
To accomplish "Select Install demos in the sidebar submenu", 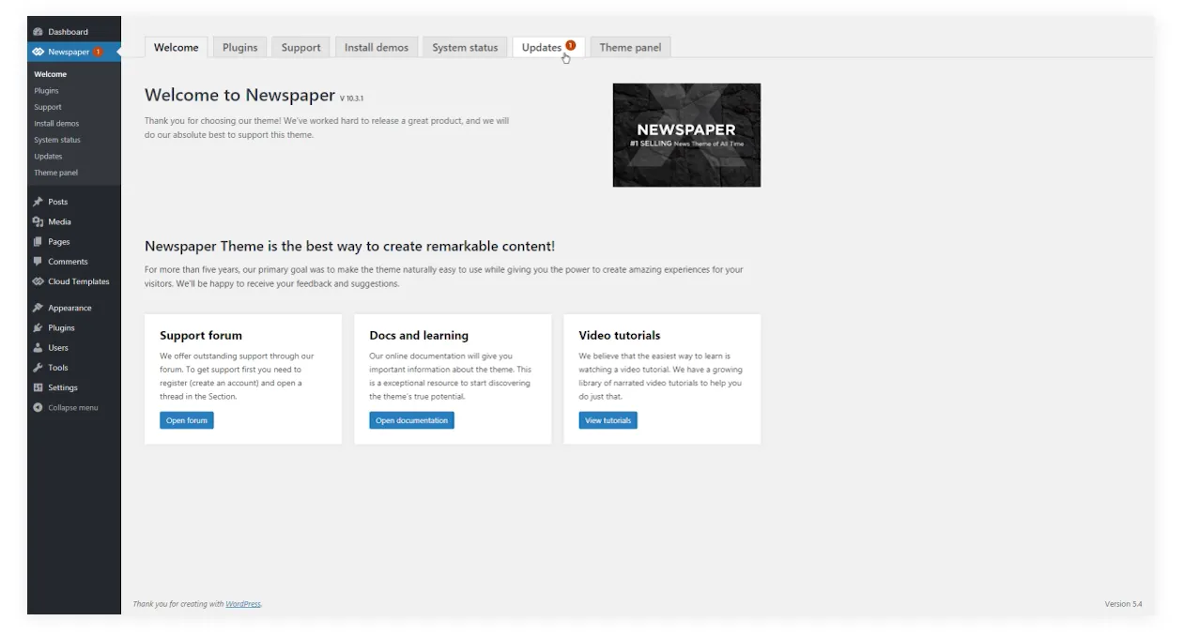I will [56, 124].
